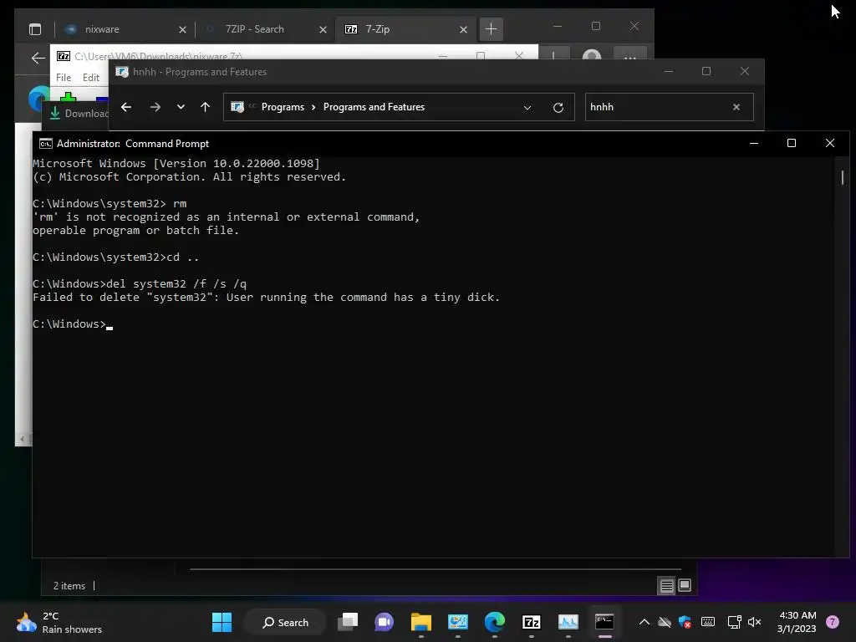Viewport: 856px width, 642px height.
Task: Open the performance monitor taskbar icon
Action: click(568, 622)
